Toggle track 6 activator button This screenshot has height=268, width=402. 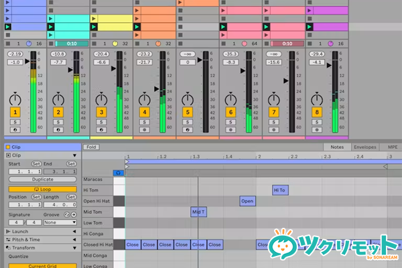pos(230,112)
